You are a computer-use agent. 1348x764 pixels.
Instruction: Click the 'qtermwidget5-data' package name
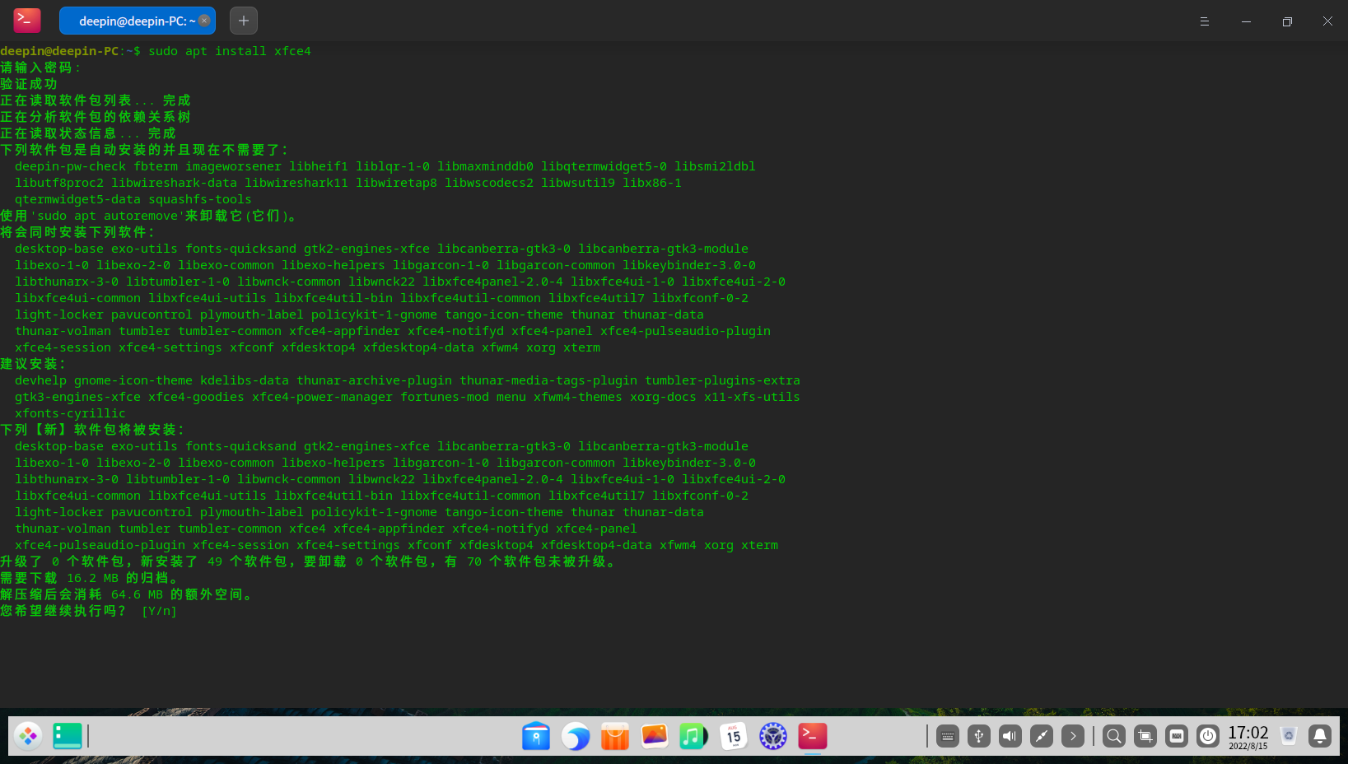click(x=77, y=199)
